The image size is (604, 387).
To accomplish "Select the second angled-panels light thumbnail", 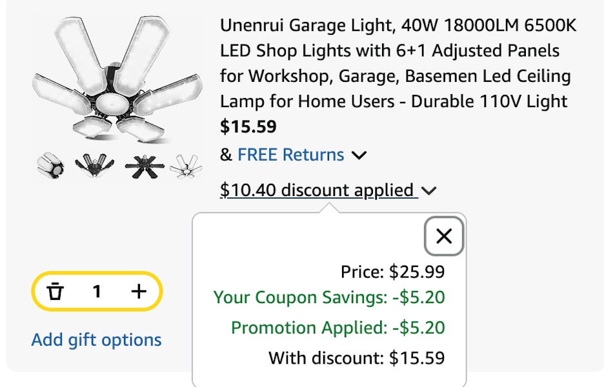I will (x=94, y=165).
